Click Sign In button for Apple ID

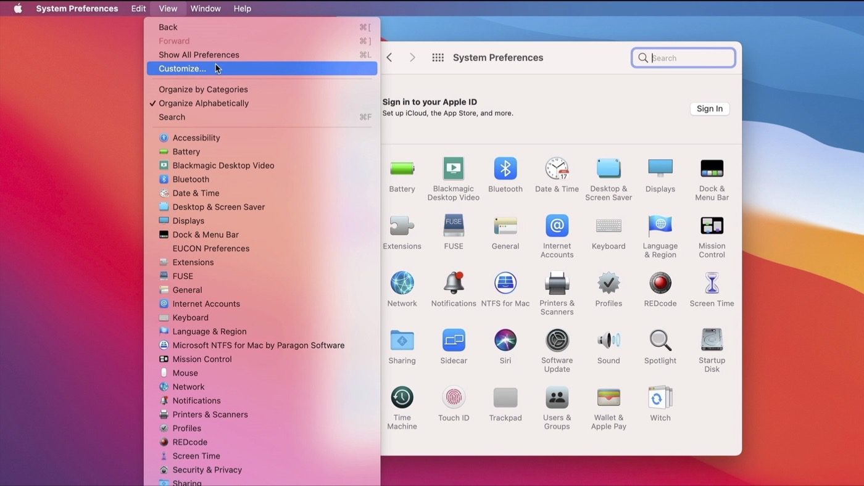coord(710,109)
